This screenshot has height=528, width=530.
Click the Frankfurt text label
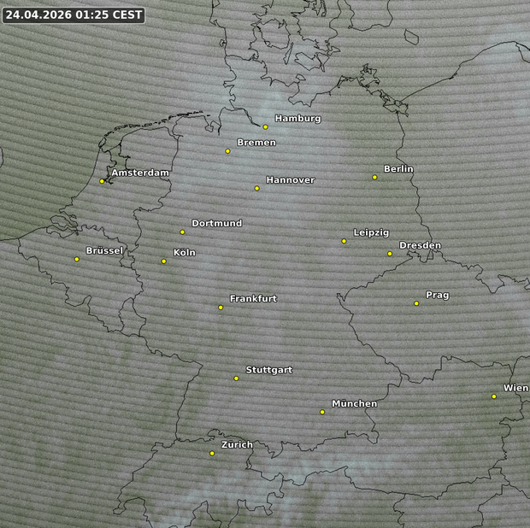coord(253,299)
